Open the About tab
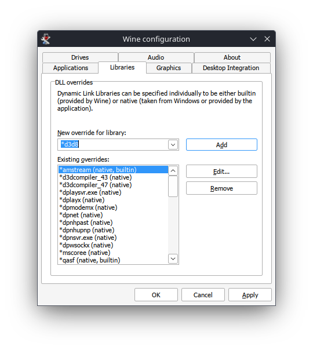 click(x=232, y=57)
